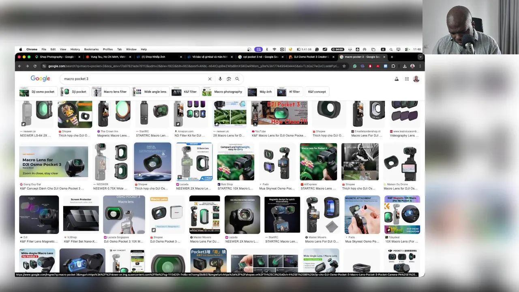Open the Google apps grid
This screenshot has width=519, height=292.
point(407,79)
